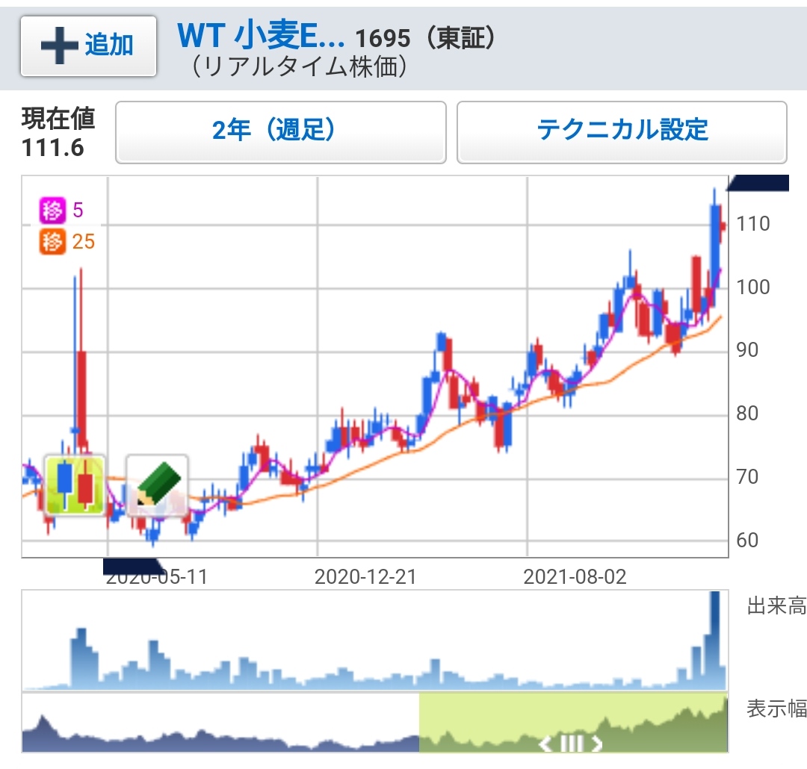Click the 2021-08-02 date label
The height and width of the screenshot is (769, 807).
pos(575,577)
